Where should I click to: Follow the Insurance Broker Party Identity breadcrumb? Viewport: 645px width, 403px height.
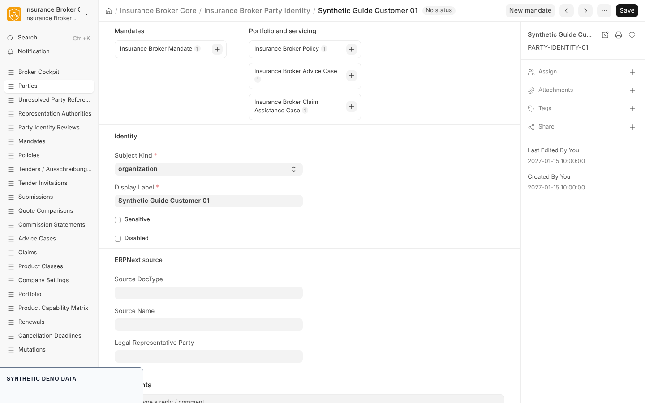pos(257,11)
